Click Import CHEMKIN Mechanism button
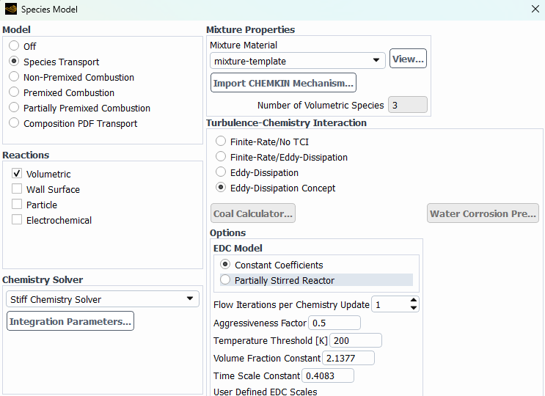The image size is (545, 396). coord(283,83)
